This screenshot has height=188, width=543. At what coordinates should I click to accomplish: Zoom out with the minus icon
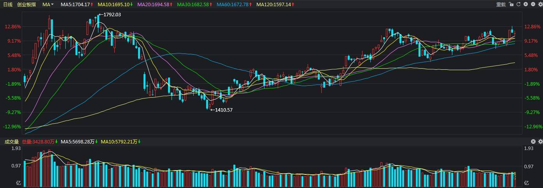(533, 4)
